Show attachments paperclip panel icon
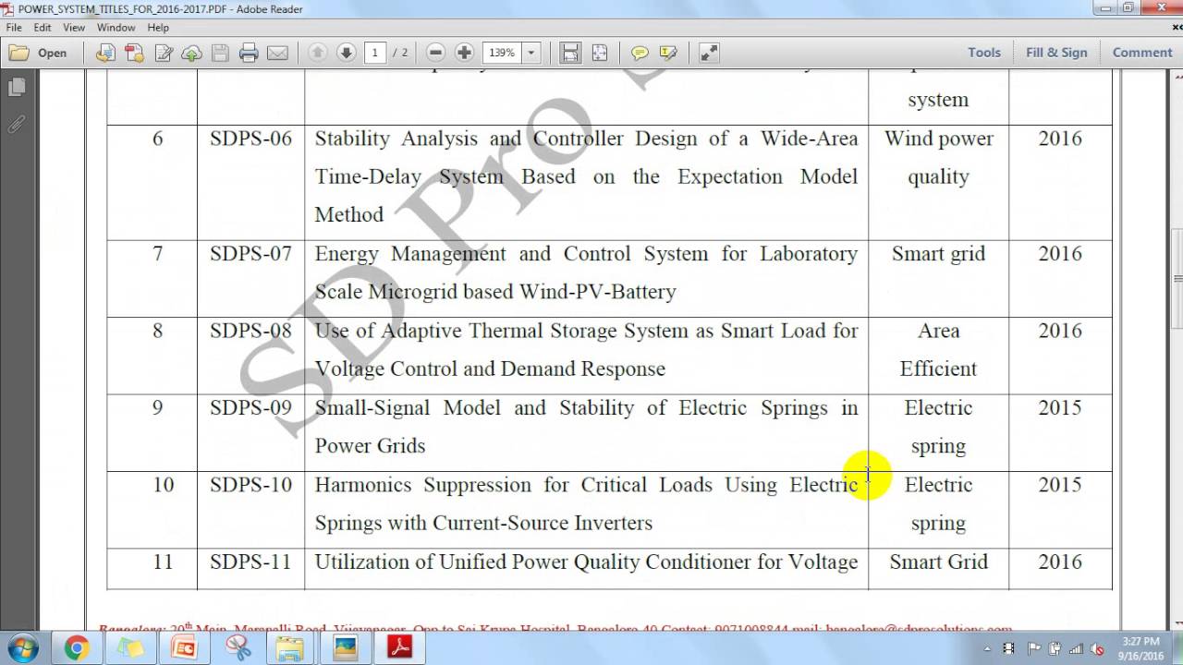1183x665 pixels. tap(16, 125)
